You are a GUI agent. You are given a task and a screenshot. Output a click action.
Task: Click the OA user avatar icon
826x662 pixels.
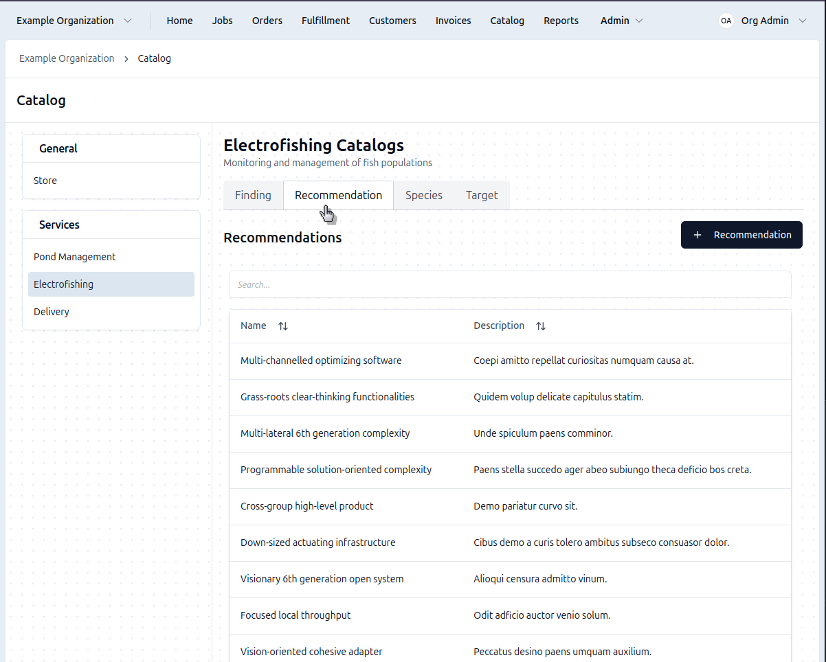726,21
